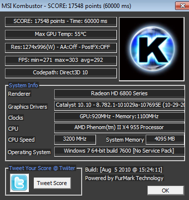The image size is (189, 200).
Task: Click the Windows 7 operating system field
Action: point(119,152)
